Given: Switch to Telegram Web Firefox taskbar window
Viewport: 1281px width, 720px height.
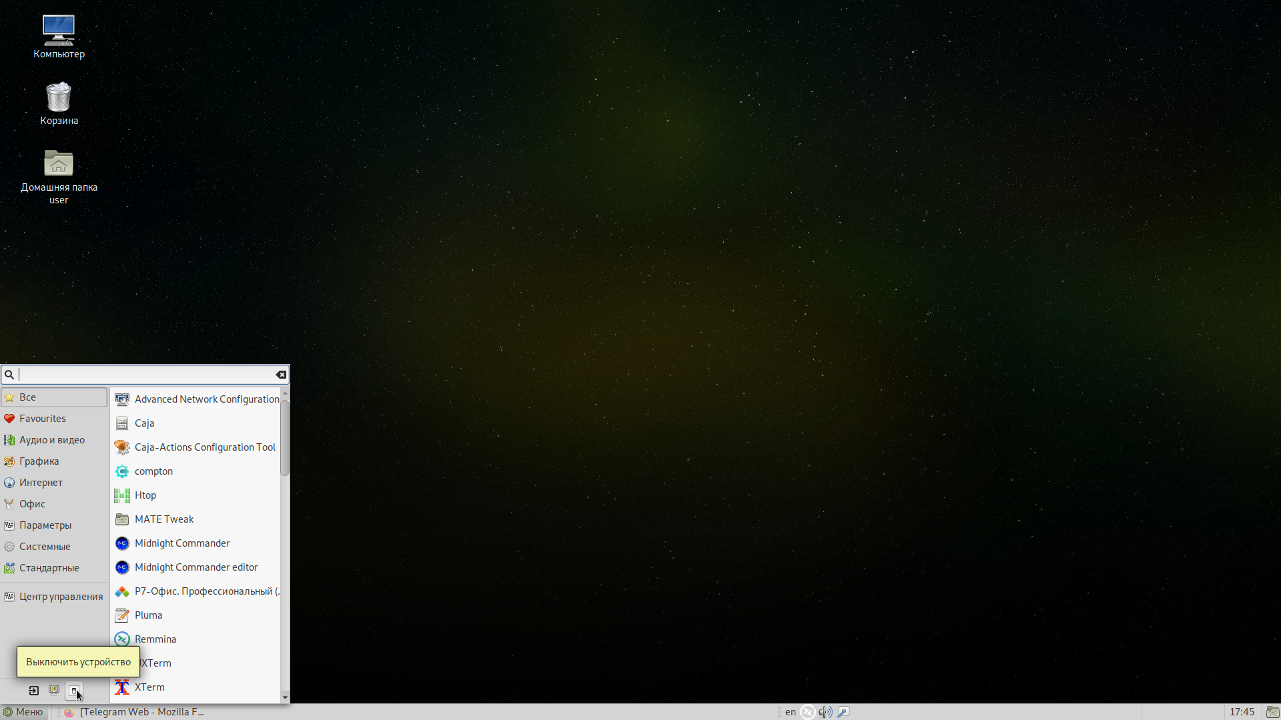Looking at the screenshot, I should (x=141, y=712).
